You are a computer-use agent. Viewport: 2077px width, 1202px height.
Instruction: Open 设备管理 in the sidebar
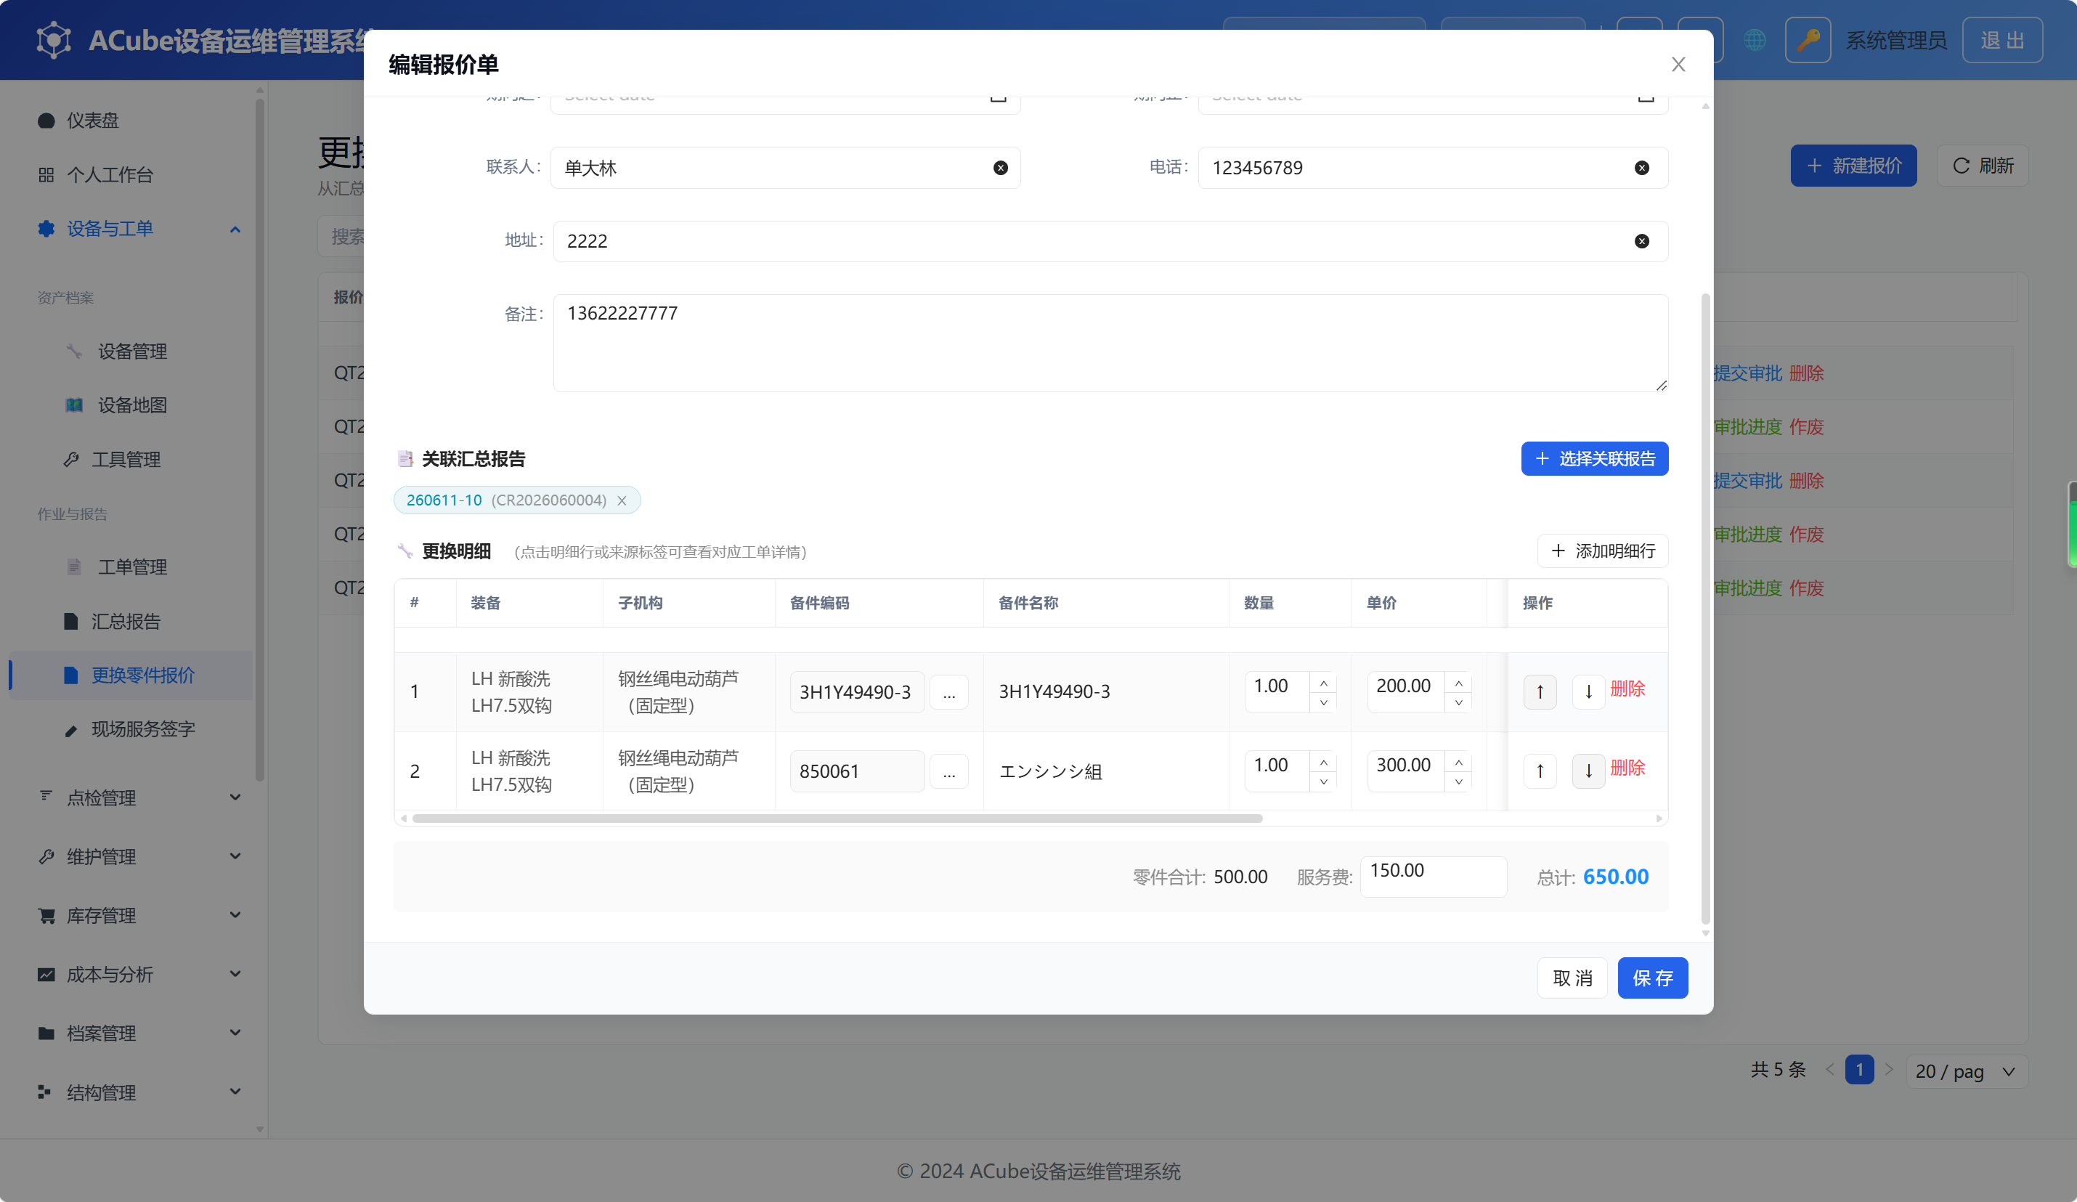point(132,352)
